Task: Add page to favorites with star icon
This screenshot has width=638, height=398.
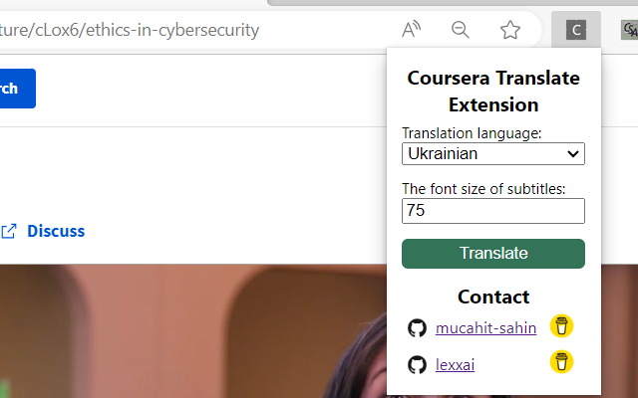Action: (509, 30)
